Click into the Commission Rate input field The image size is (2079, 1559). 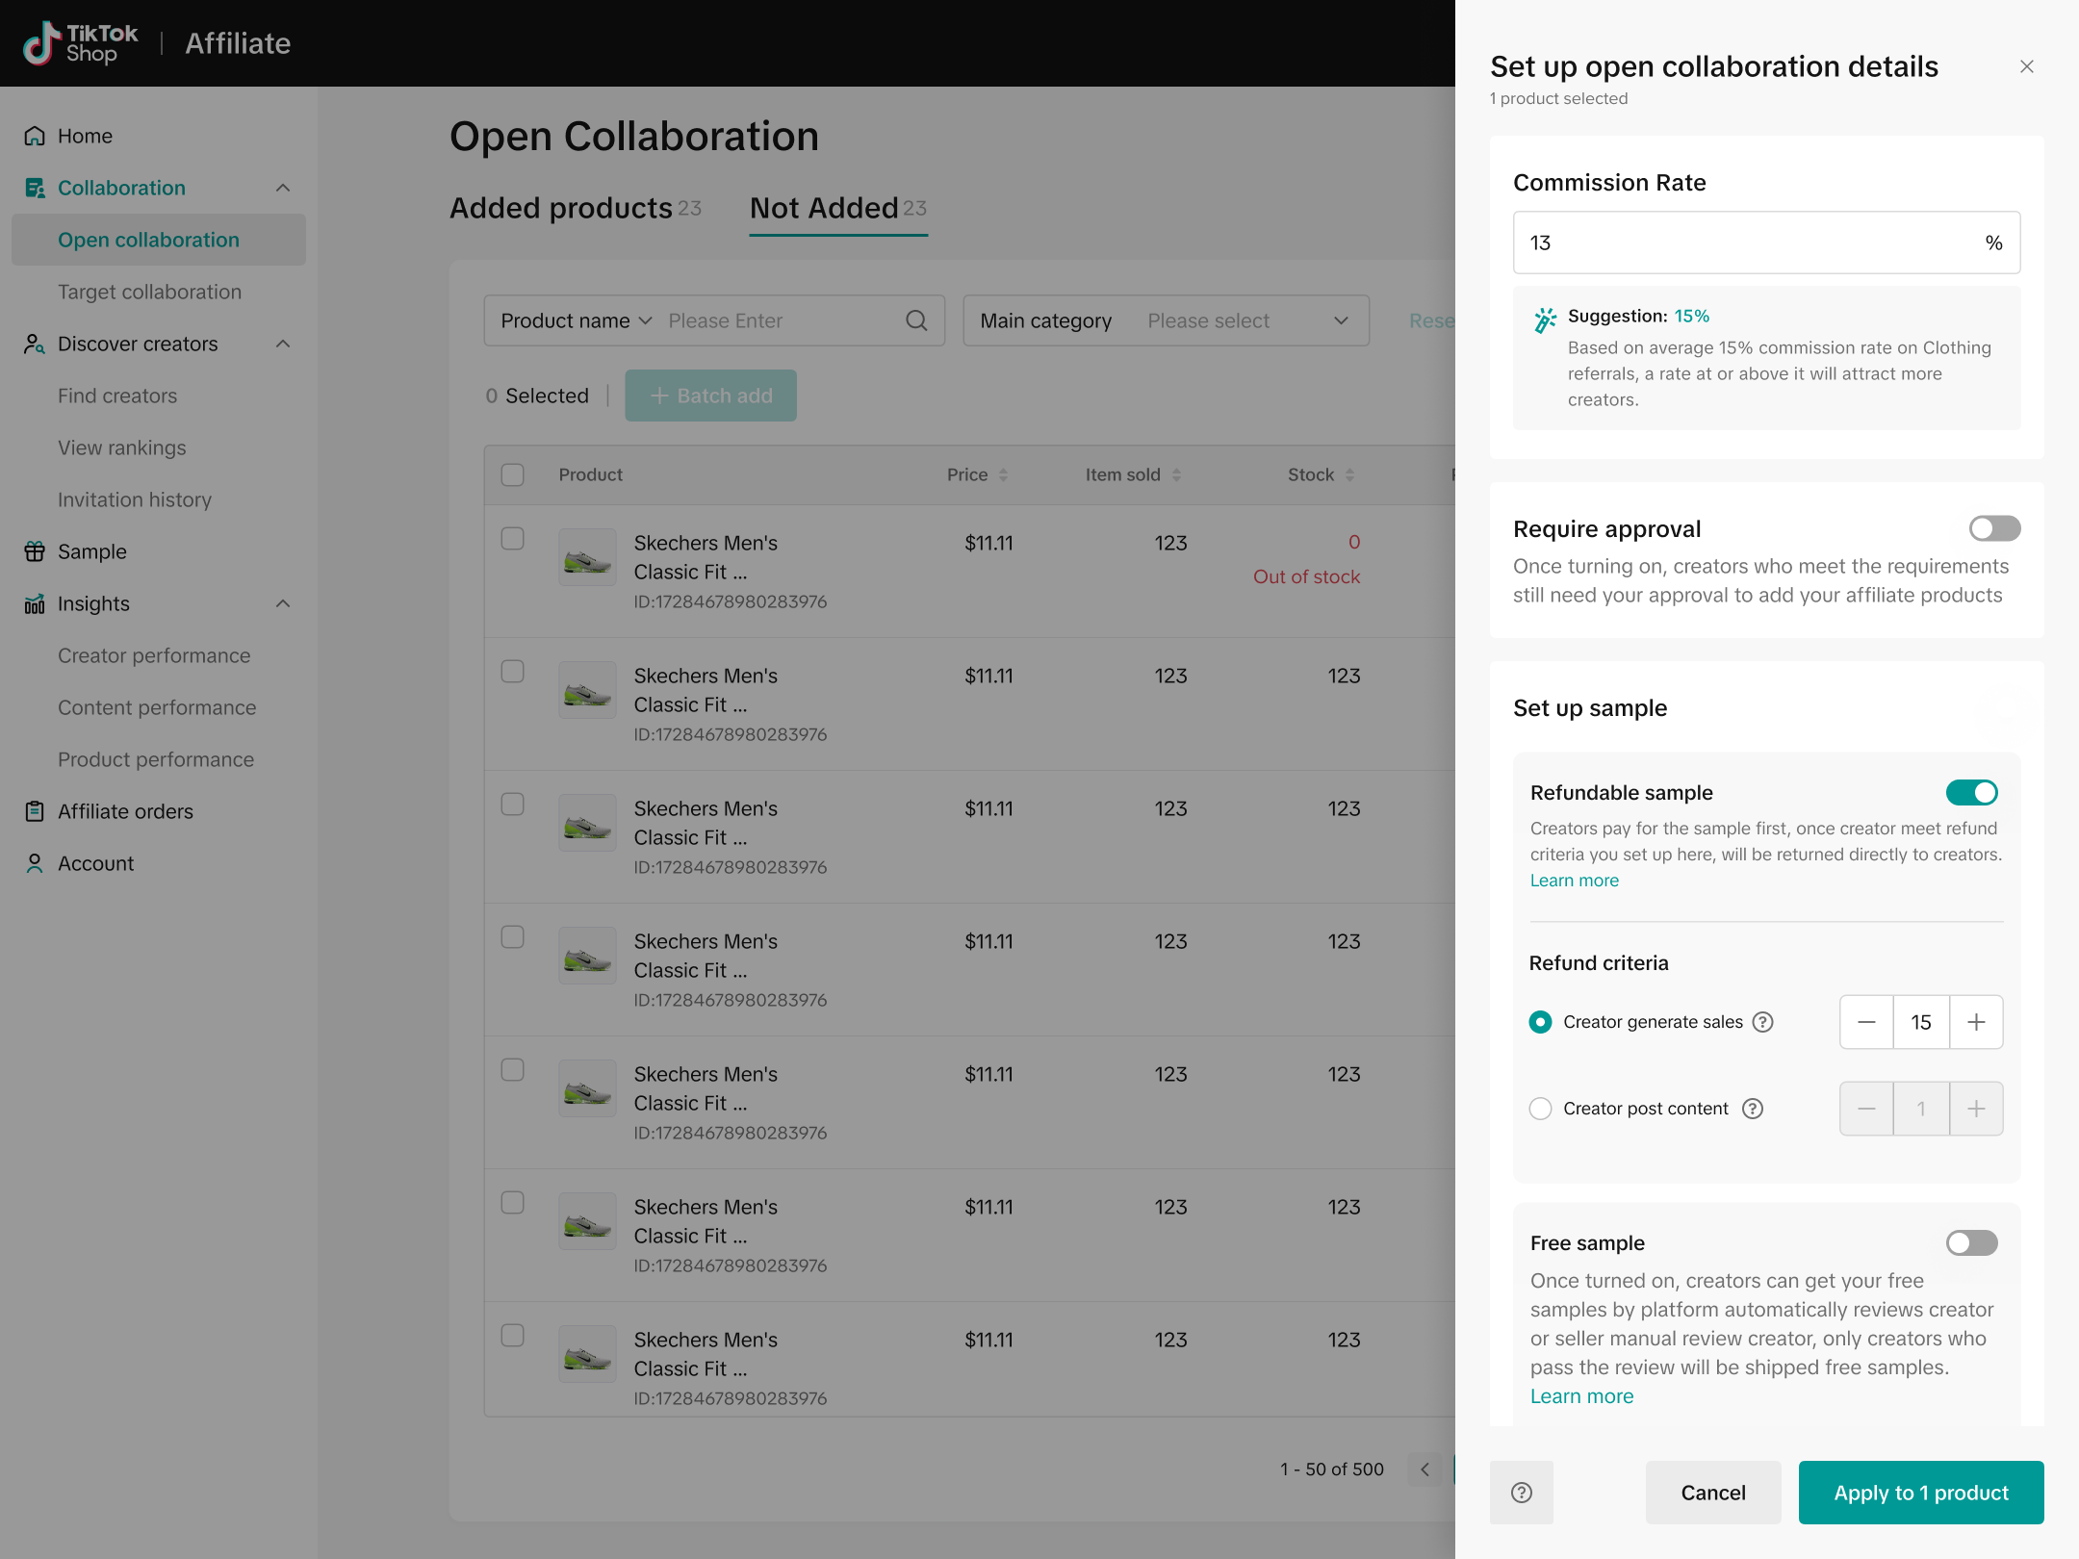point(1747,243)
